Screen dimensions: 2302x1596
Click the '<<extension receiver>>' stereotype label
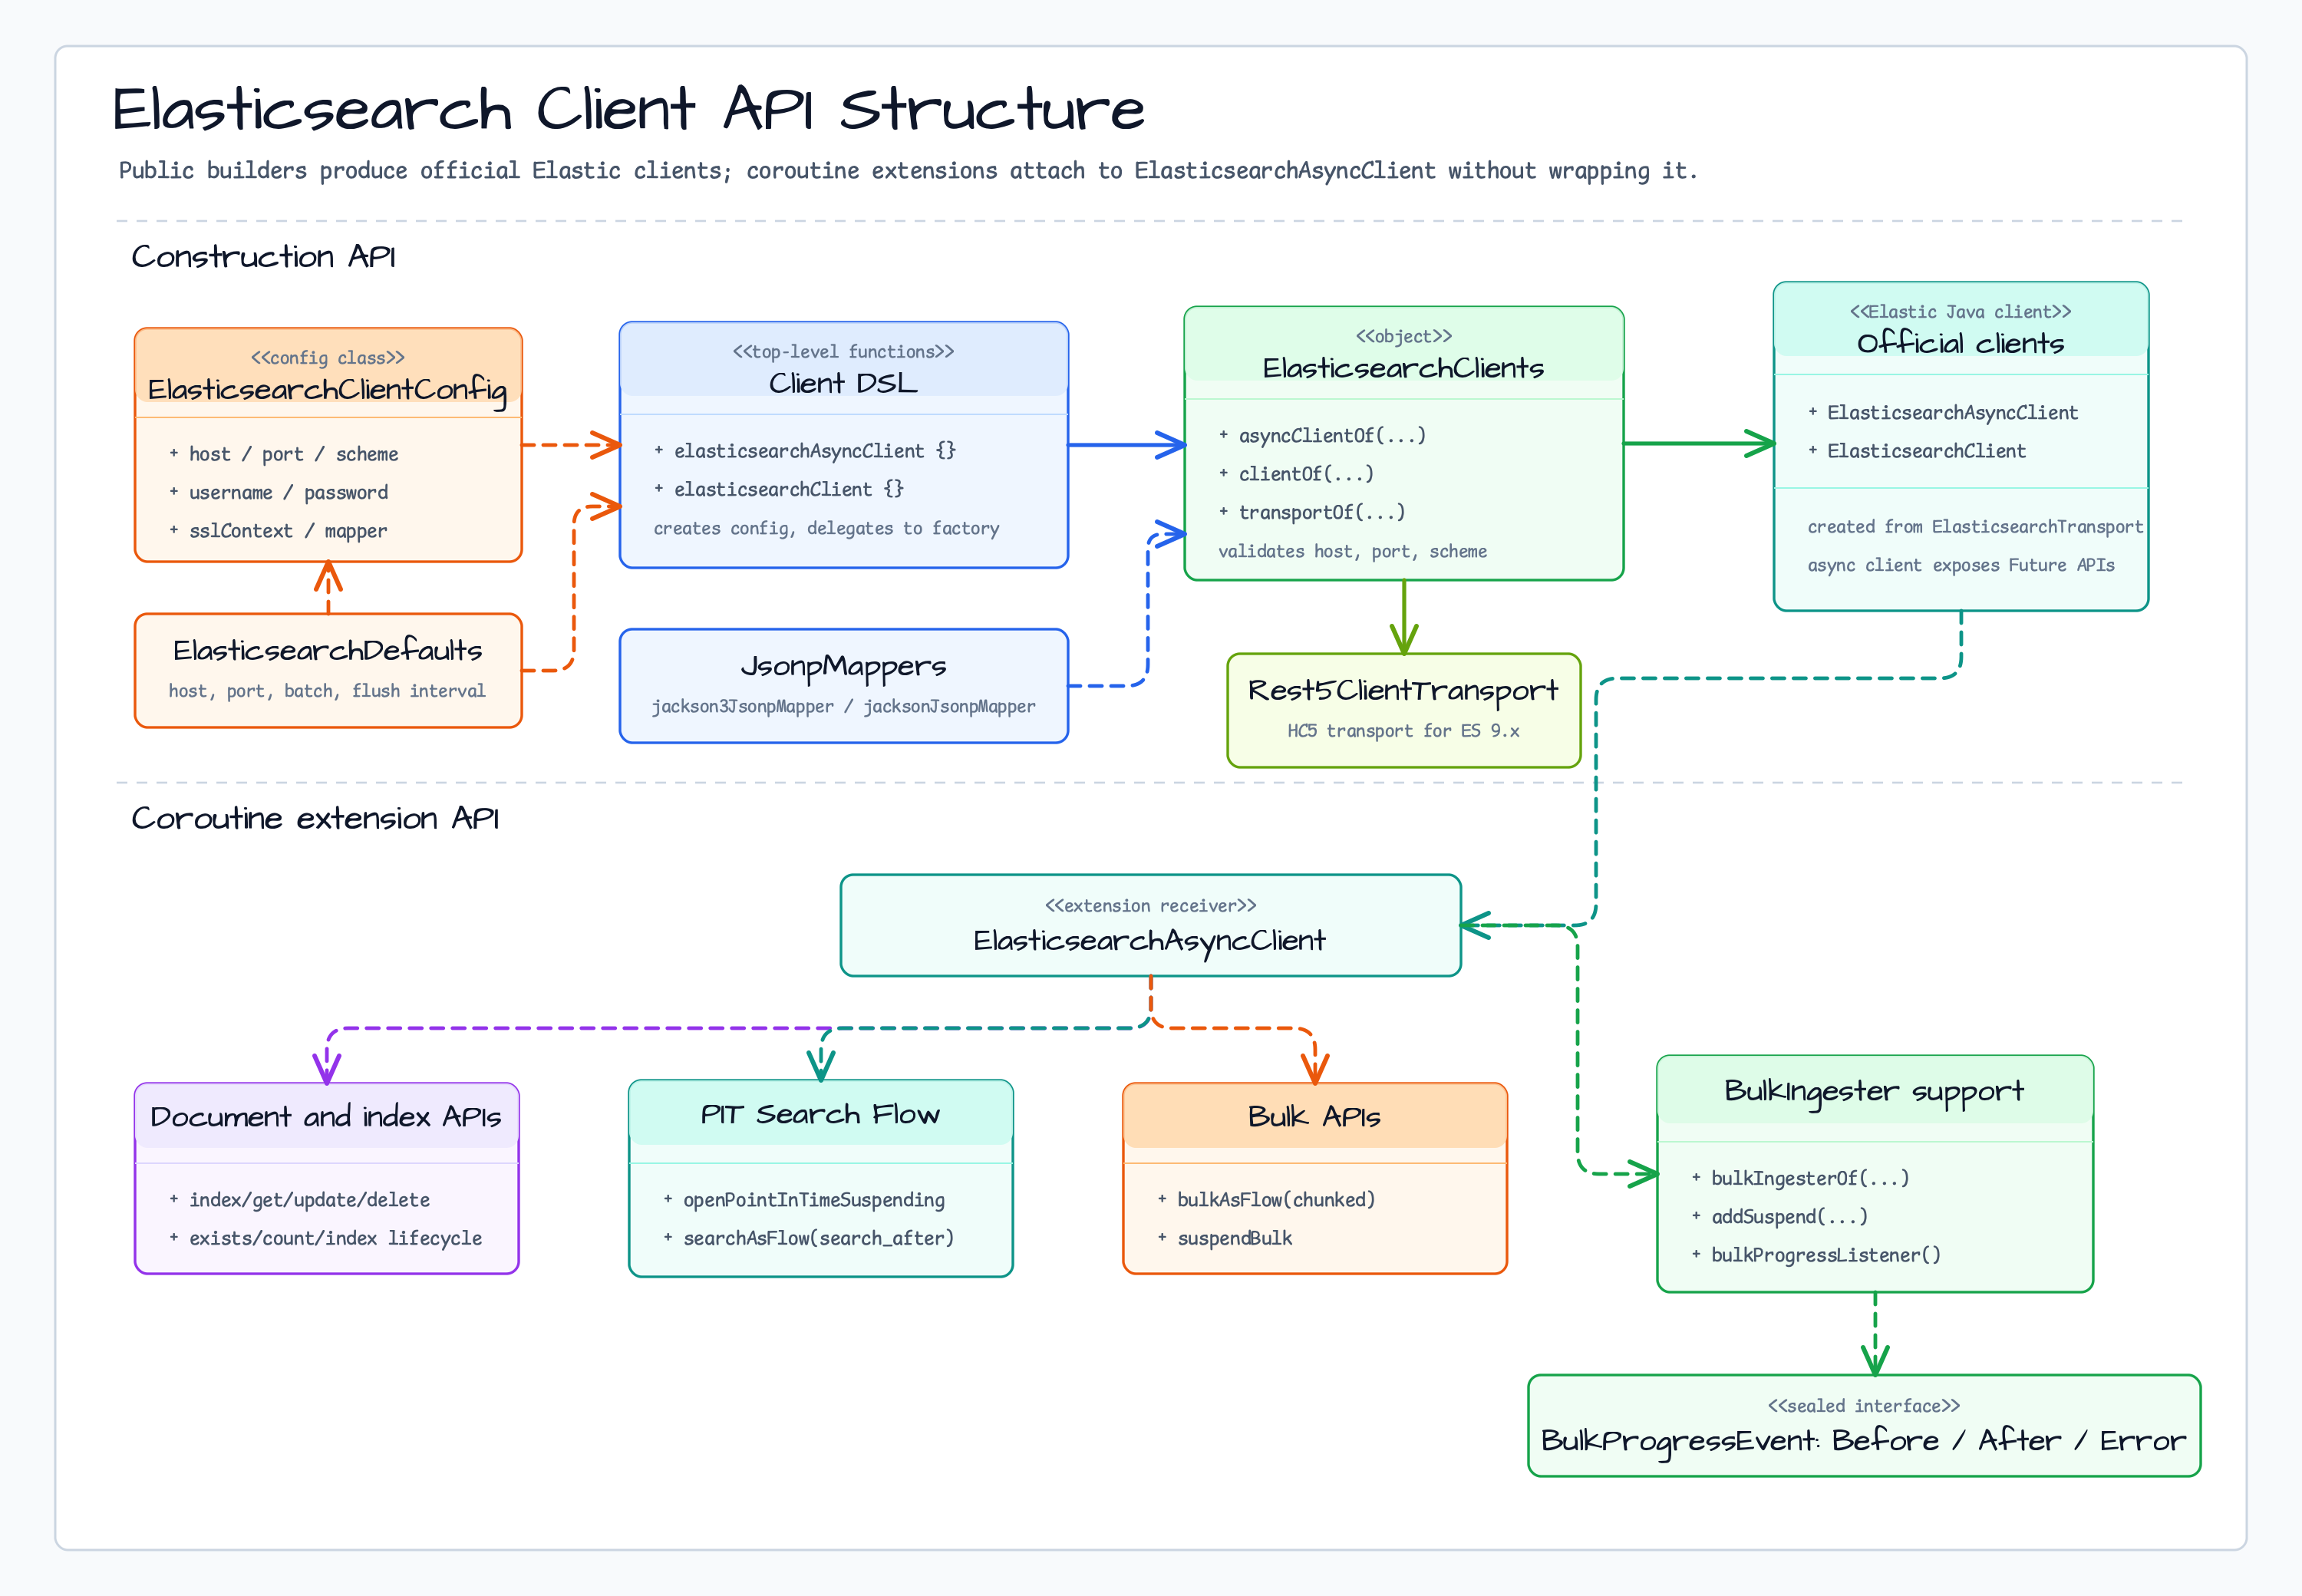[1150, 905]
